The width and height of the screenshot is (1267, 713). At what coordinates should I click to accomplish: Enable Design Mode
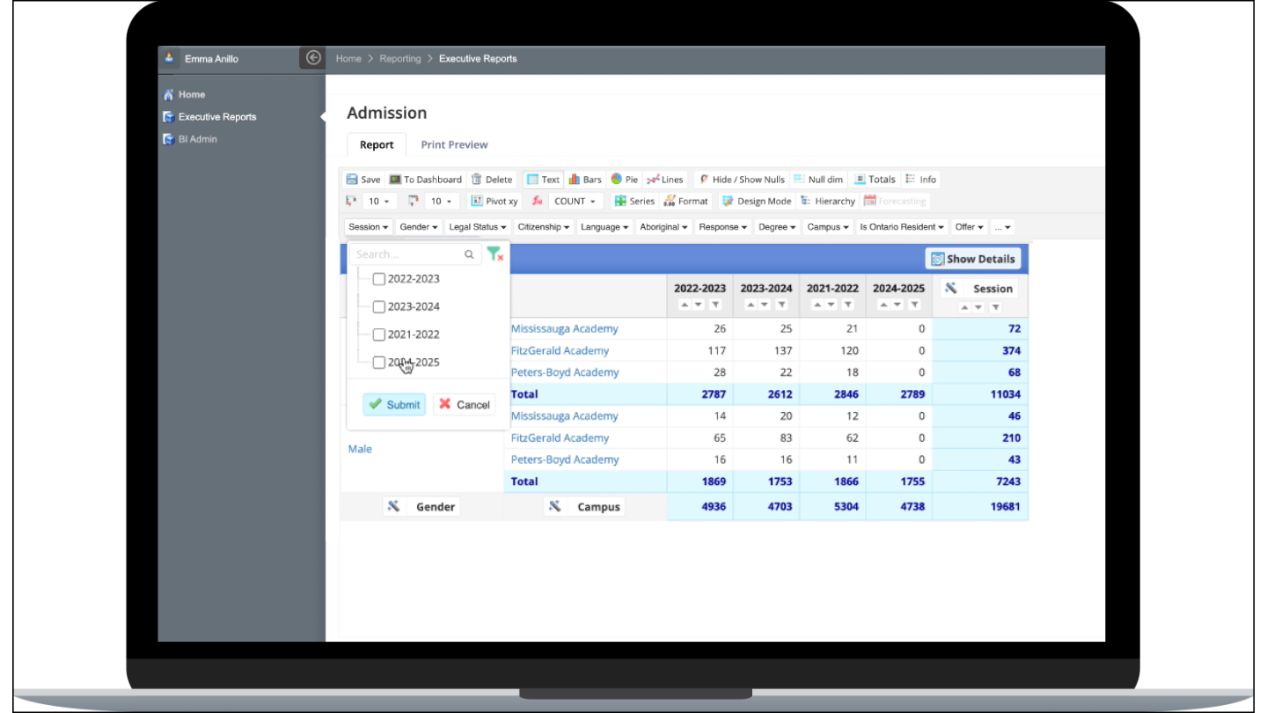tap(755, 201)
